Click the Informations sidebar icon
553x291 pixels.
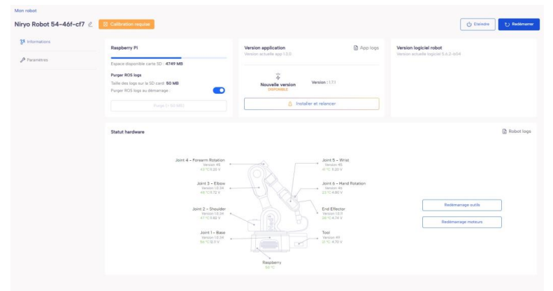(x=22, y=42)
